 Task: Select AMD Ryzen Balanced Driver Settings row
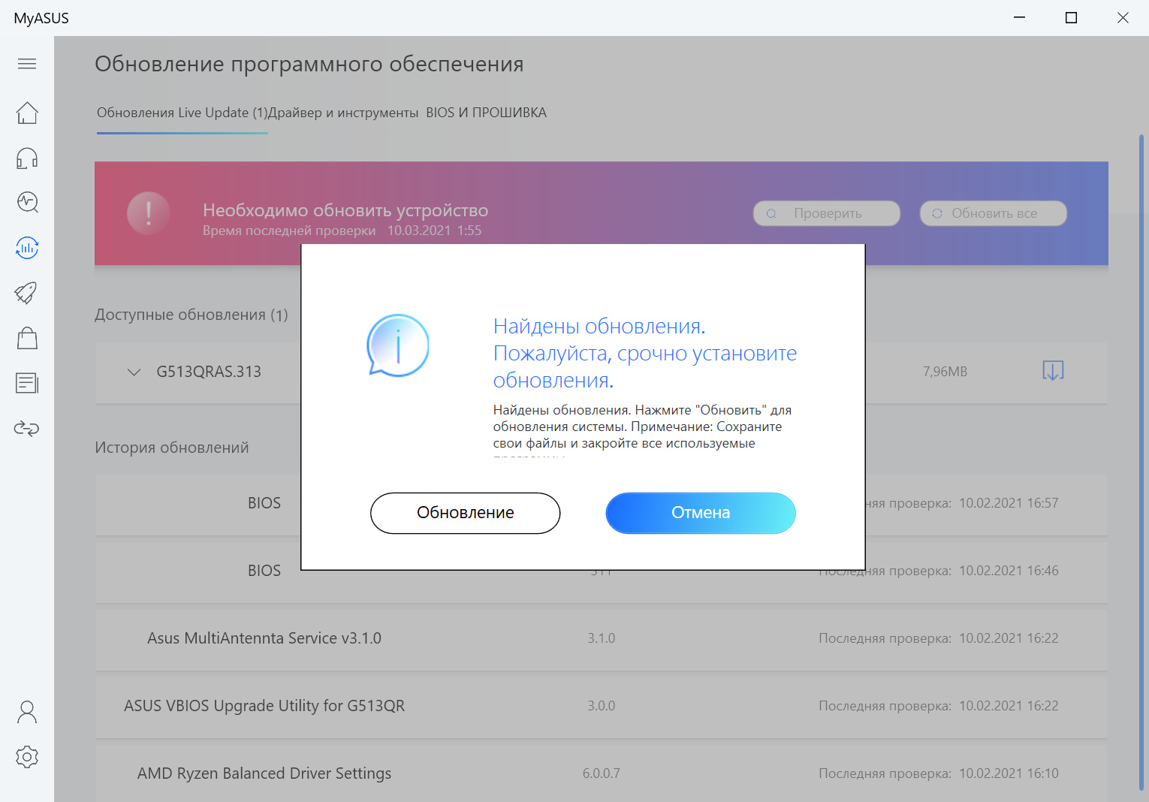pos(602,773)
